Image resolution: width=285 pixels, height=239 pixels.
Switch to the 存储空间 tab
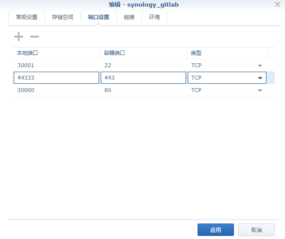pyautogui.click(x=63, y=17)
